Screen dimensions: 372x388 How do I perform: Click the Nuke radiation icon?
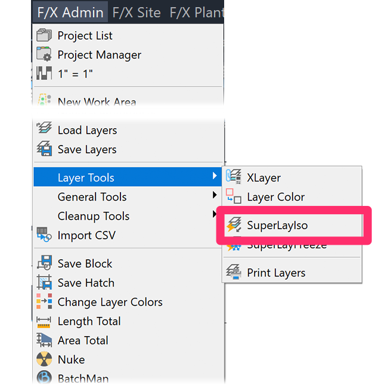[x=44, y=359]
